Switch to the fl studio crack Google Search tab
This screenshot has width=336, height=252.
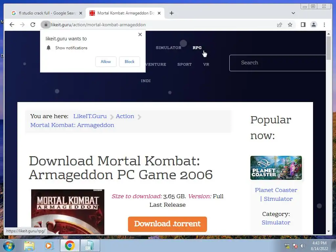pos(46,13)
